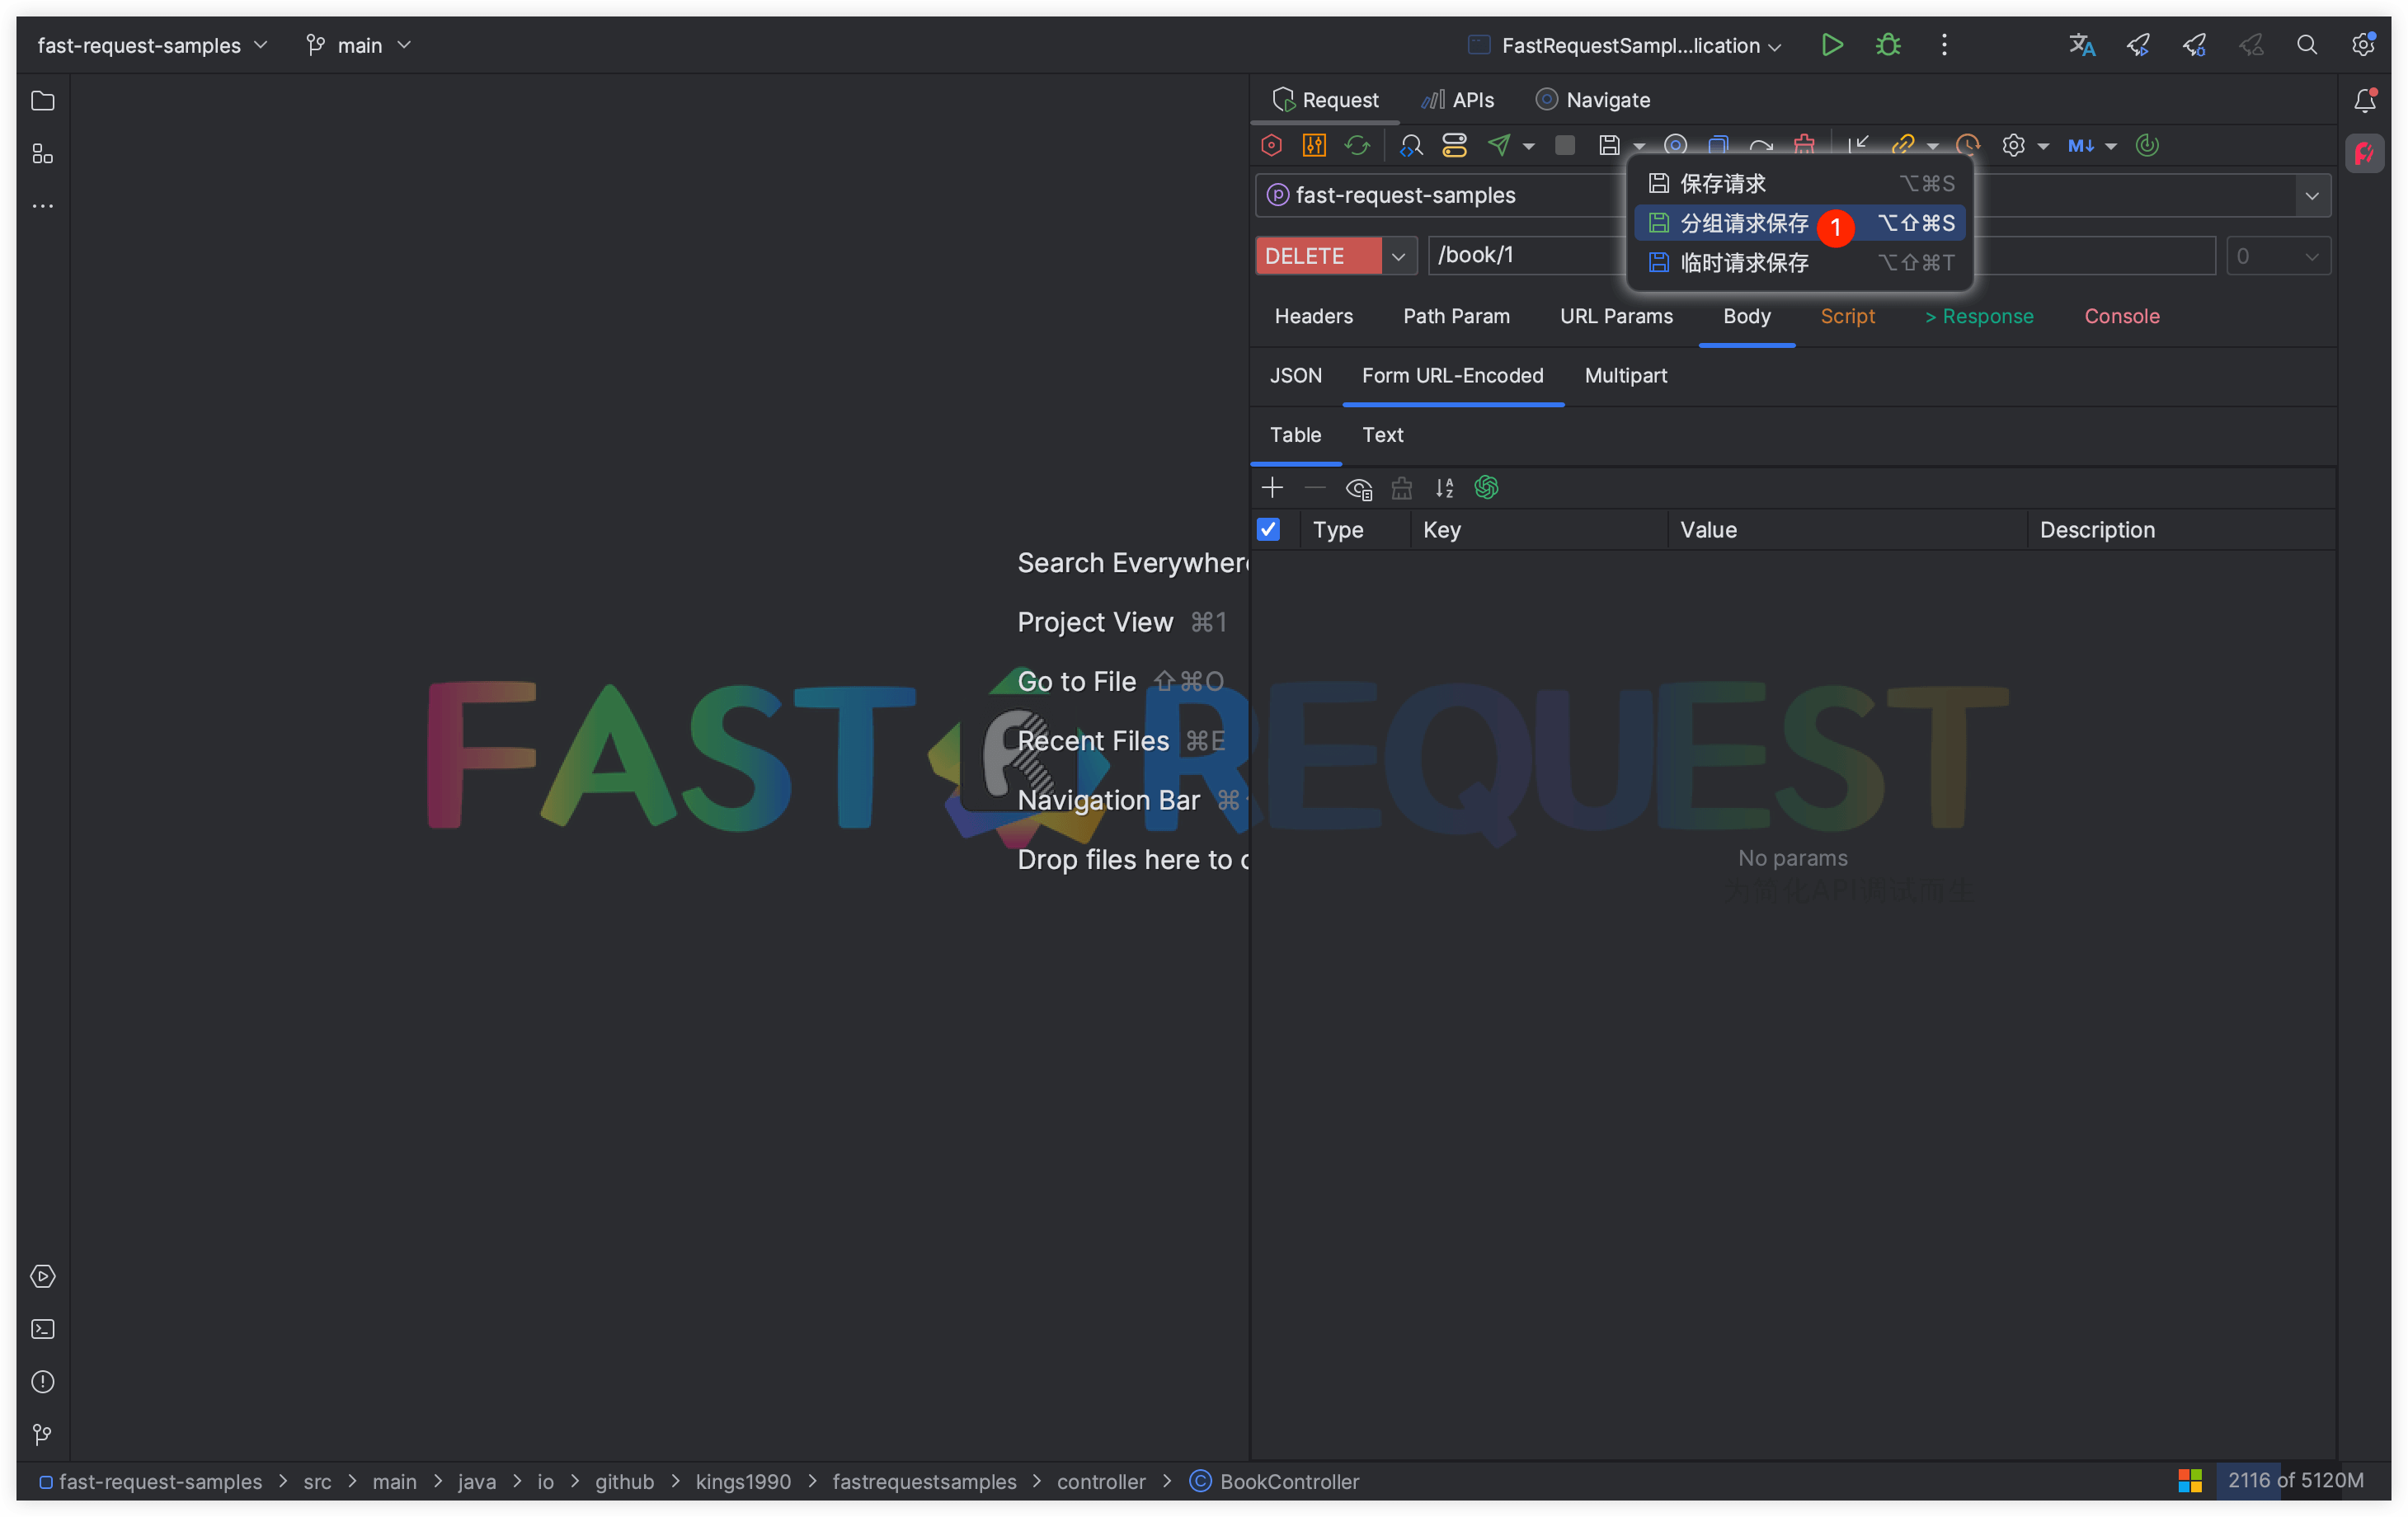2408x1517 pixels.
Task: Select 分组请求保存 menu item
Action: coord(1744,223)
